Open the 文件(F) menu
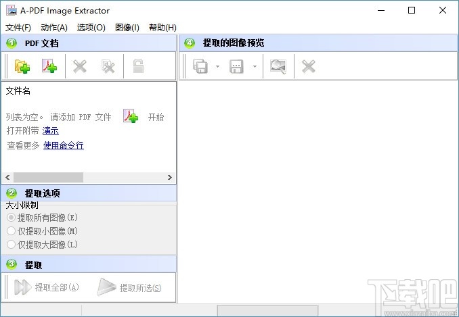Image resolution: width=459 pixels, height=317 pixels. 18,28
